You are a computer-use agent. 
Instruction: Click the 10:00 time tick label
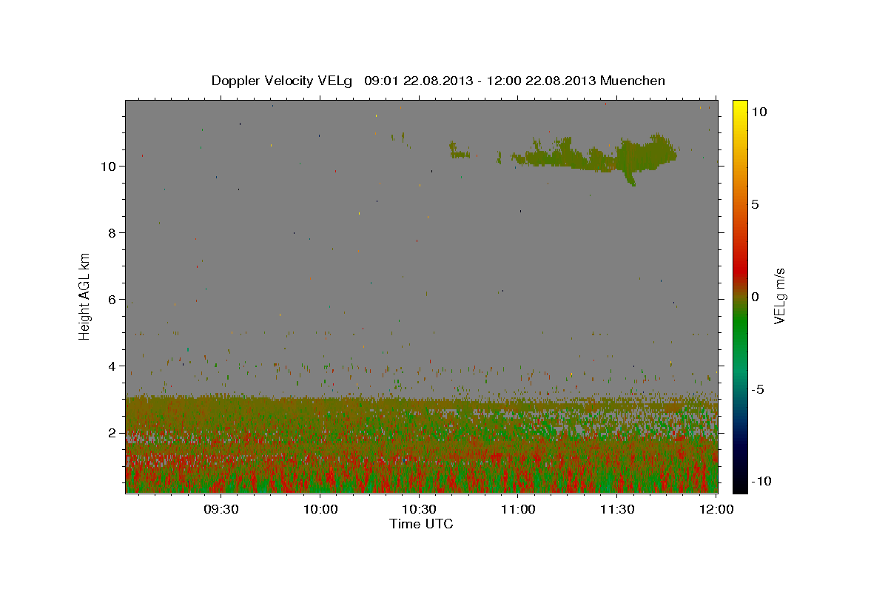click(x=320, y=509)
